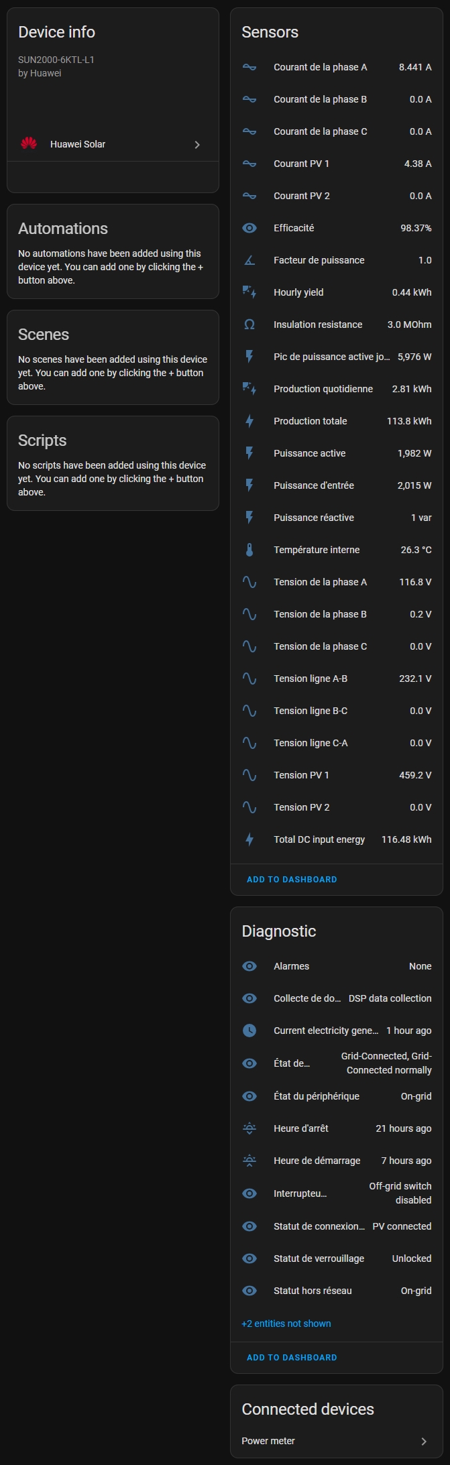Click the clock icon for Current electricity generation
The height and width of the screenshot is (1465, 450).
[x=249, y=1031]
